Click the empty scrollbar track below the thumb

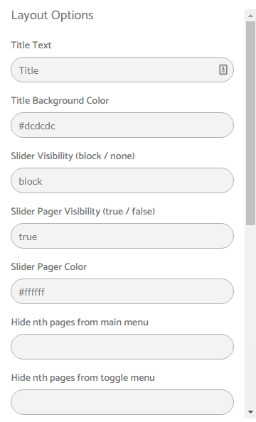250,315
